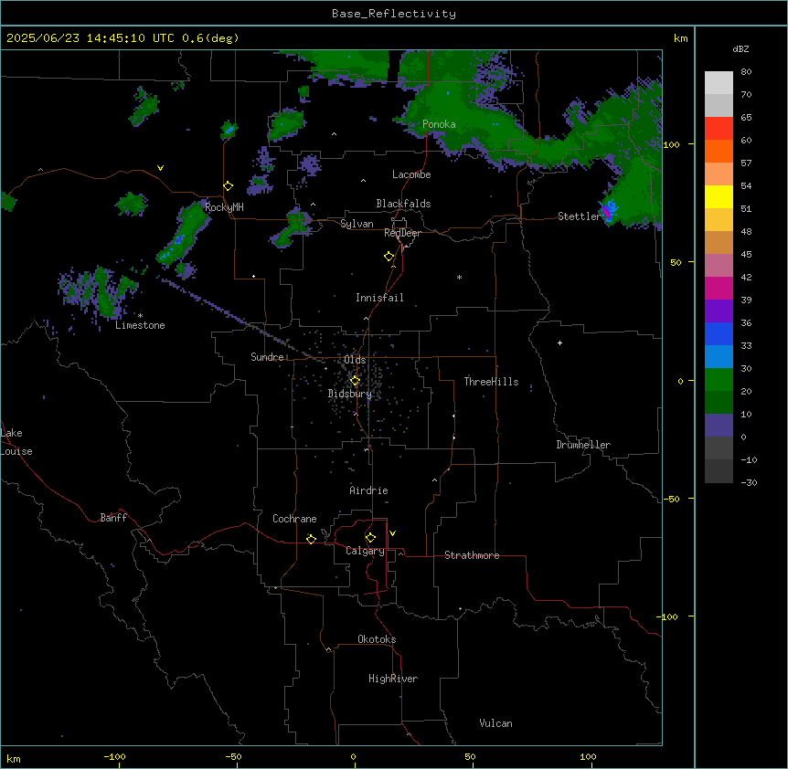This screenshot has height=769, width=788.
Task: Click the yellow V marker northeast of Calgary
Action: click(x=392, y=533)
